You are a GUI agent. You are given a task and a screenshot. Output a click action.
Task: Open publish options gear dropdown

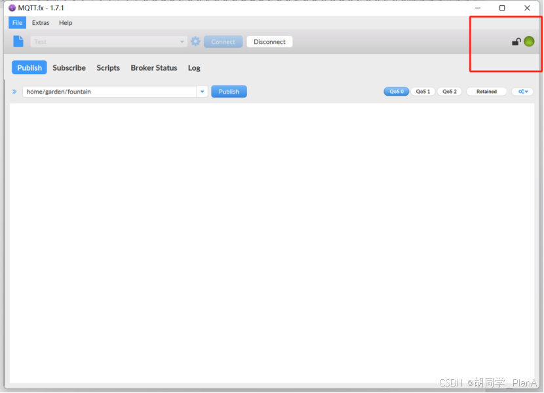pyautogui.click(x=523, y=92)
